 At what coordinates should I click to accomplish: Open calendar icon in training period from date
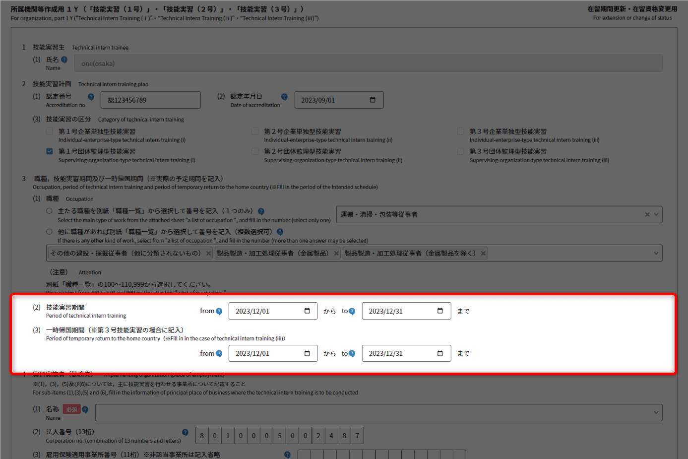coord(307,311)
